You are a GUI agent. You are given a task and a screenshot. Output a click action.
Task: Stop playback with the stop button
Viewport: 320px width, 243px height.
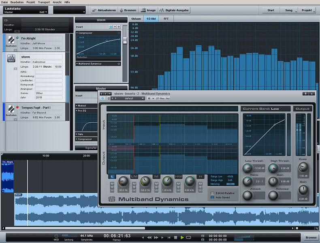click(175, 237)
